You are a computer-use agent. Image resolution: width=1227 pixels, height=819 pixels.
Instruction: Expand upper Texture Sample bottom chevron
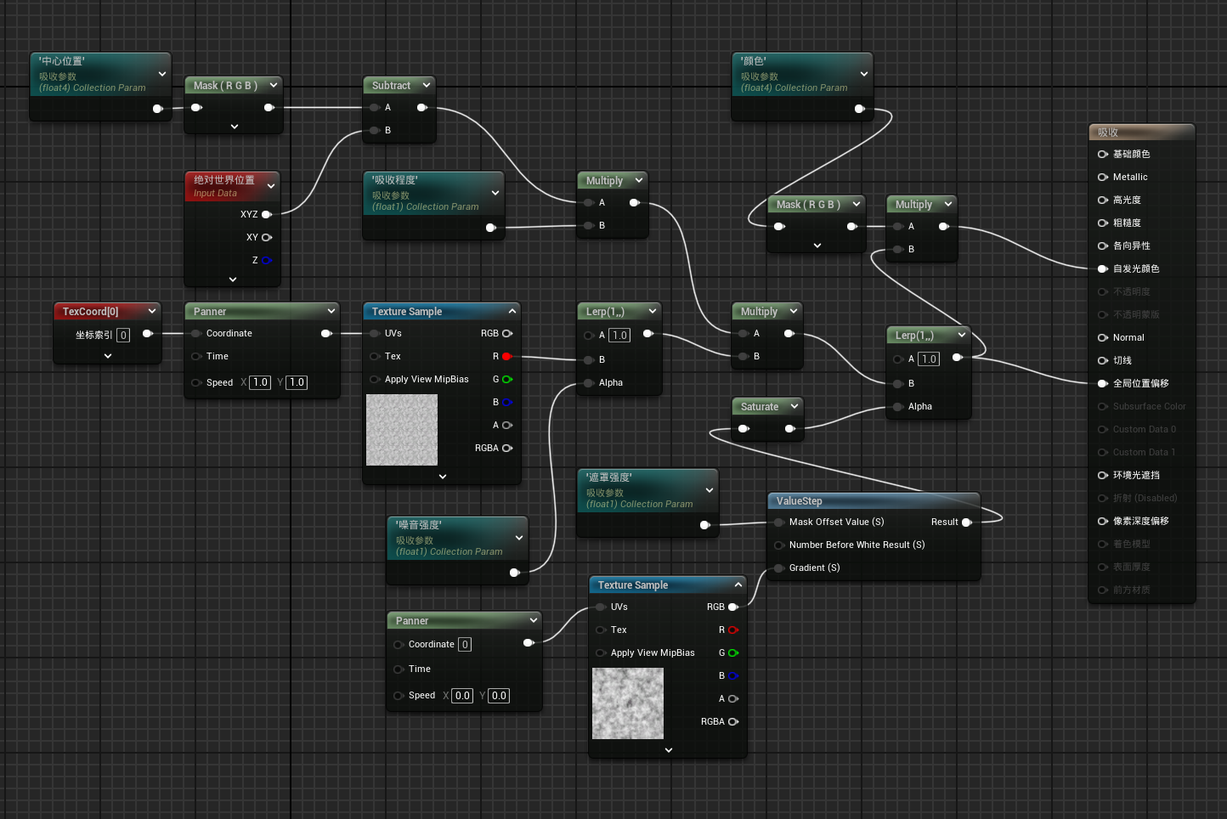click(442, 477)
